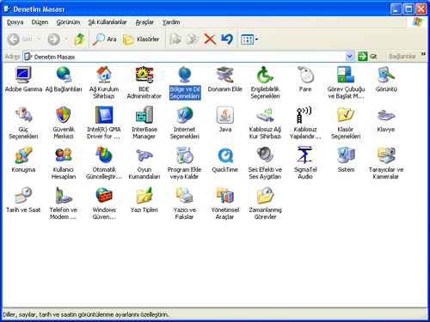The width and height of the screenshot is (430, 322).
Task: Click the Ara search button
Action: click(x=104, y=39)
